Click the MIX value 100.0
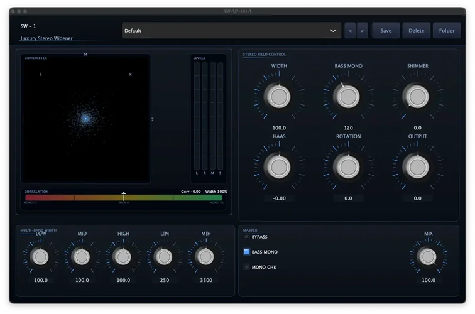Image resolution: width=475 pixels, height=314 pixels. point(429,280)
